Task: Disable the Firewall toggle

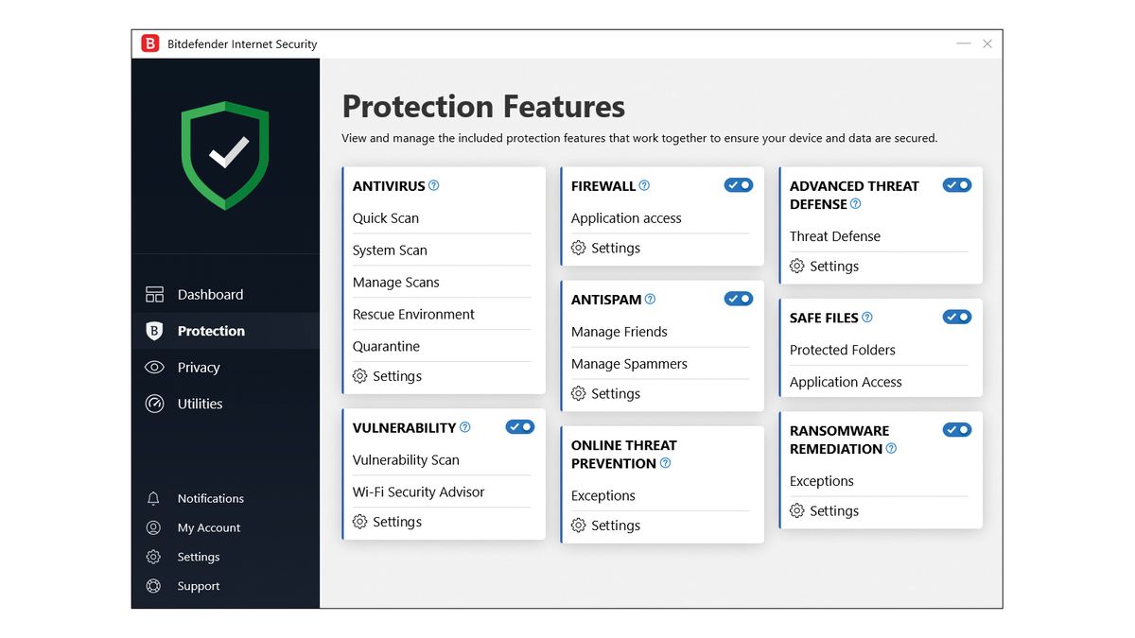Action: pyautogui.click(x=739, y=185)
